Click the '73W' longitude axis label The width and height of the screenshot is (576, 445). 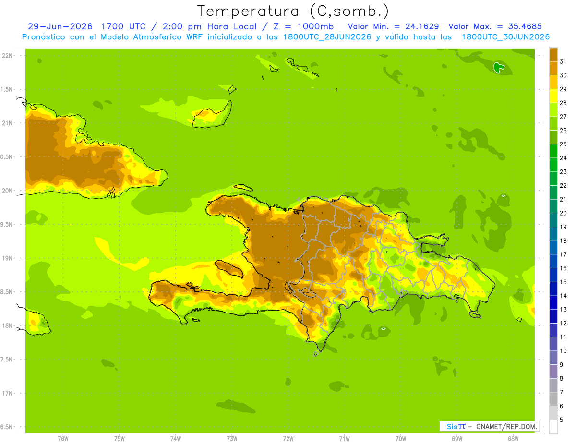(232, 438)
